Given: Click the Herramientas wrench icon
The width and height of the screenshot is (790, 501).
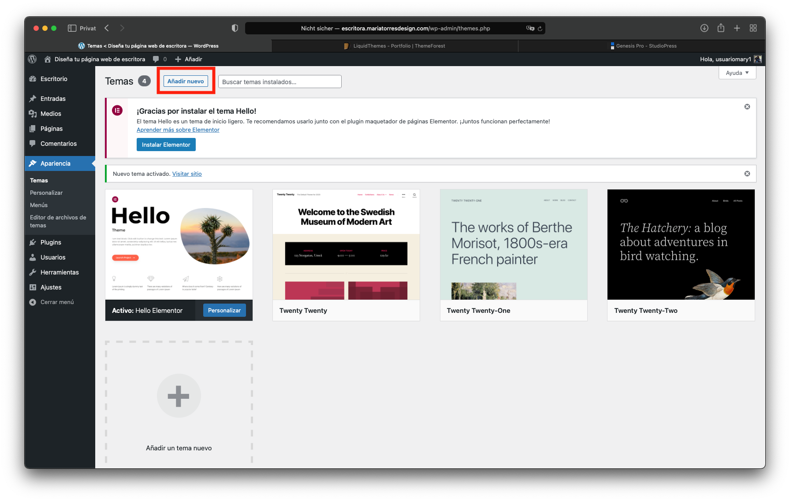Looking at the screenshot, I should tap(33, 272).
